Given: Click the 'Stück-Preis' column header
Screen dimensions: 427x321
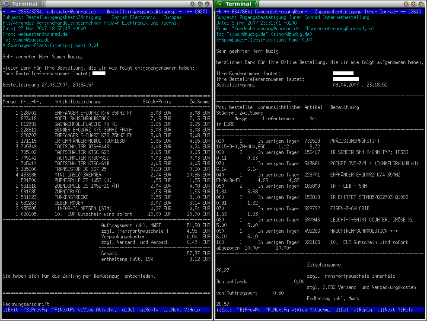Looking at the screenshot, I should tap(157, 102).
